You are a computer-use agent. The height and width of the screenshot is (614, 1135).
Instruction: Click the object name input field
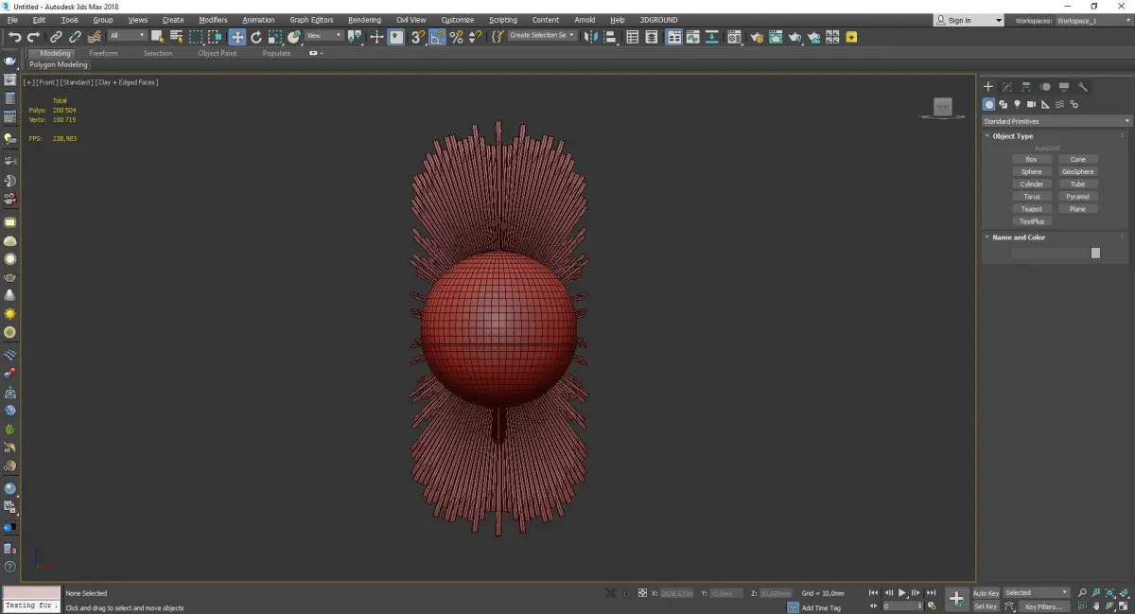pyautogui.click(x=1050, y=253)
